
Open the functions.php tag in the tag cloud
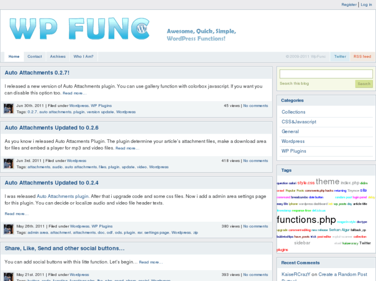[x=306, y=220]
